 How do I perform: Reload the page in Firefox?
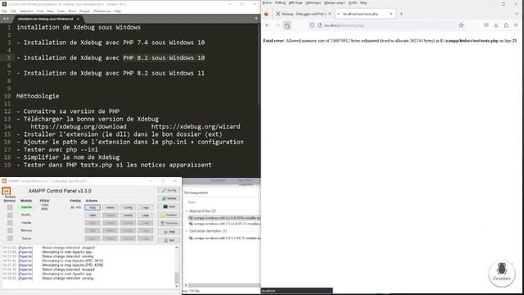[x=287, y=25]
